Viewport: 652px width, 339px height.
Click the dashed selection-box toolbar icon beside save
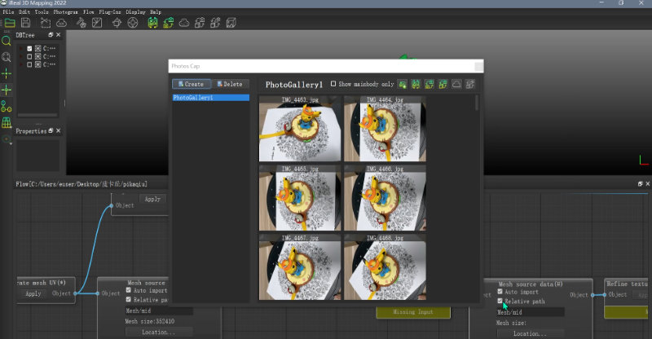[x=46, y=23]
